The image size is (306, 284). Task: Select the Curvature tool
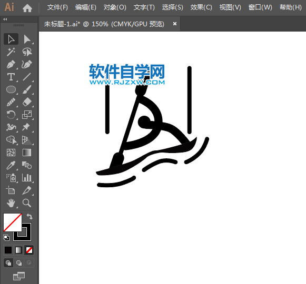[27, 64]
